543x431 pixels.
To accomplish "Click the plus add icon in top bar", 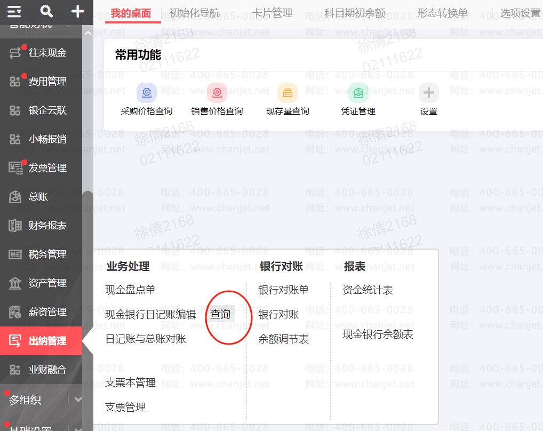I will (x=78, y=11).
